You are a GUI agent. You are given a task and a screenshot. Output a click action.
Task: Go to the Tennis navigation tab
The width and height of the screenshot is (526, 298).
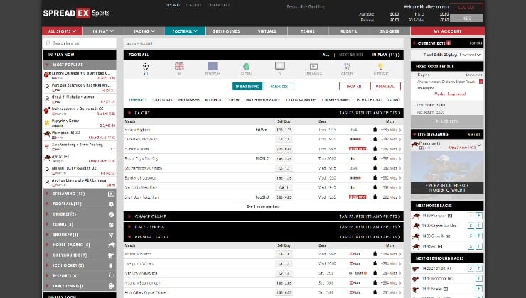coord(308,31)
